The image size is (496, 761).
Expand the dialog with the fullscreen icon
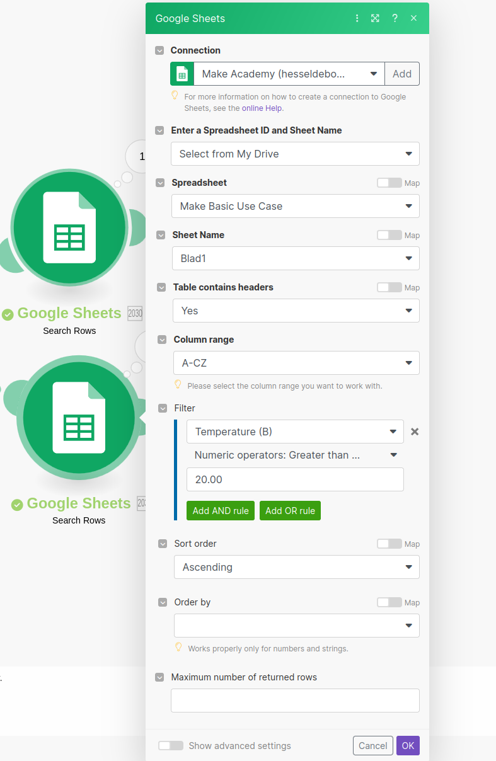(375, 18)
